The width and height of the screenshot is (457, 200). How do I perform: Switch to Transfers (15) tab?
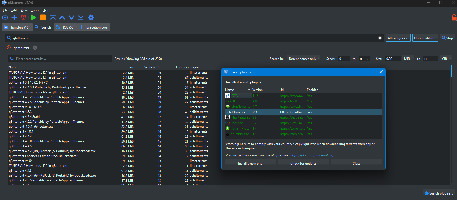coord(17,27)
